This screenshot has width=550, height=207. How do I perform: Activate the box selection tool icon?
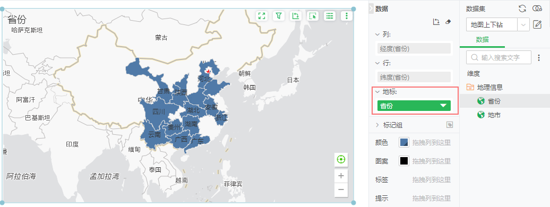tap(313, 16)
